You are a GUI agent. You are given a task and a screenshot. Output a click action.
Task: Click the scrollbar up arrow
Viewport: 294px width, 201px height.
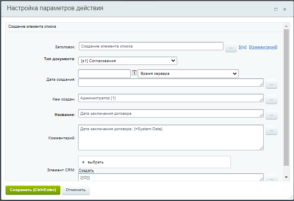click(x=286, y=26)
